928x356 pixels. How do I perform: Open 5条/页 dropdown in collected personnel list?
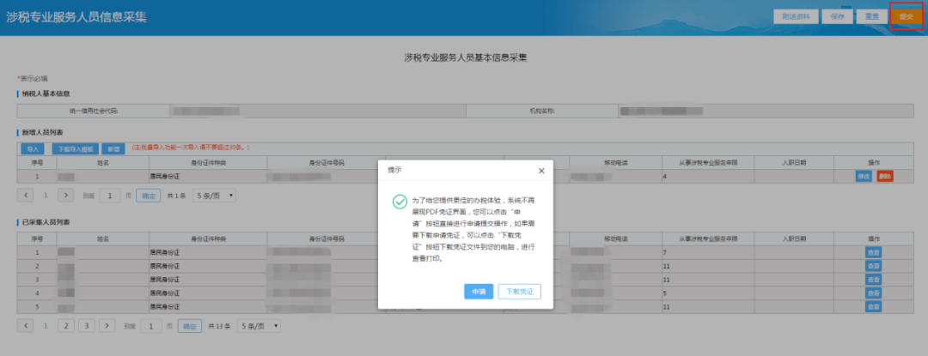tap(259, 326)
